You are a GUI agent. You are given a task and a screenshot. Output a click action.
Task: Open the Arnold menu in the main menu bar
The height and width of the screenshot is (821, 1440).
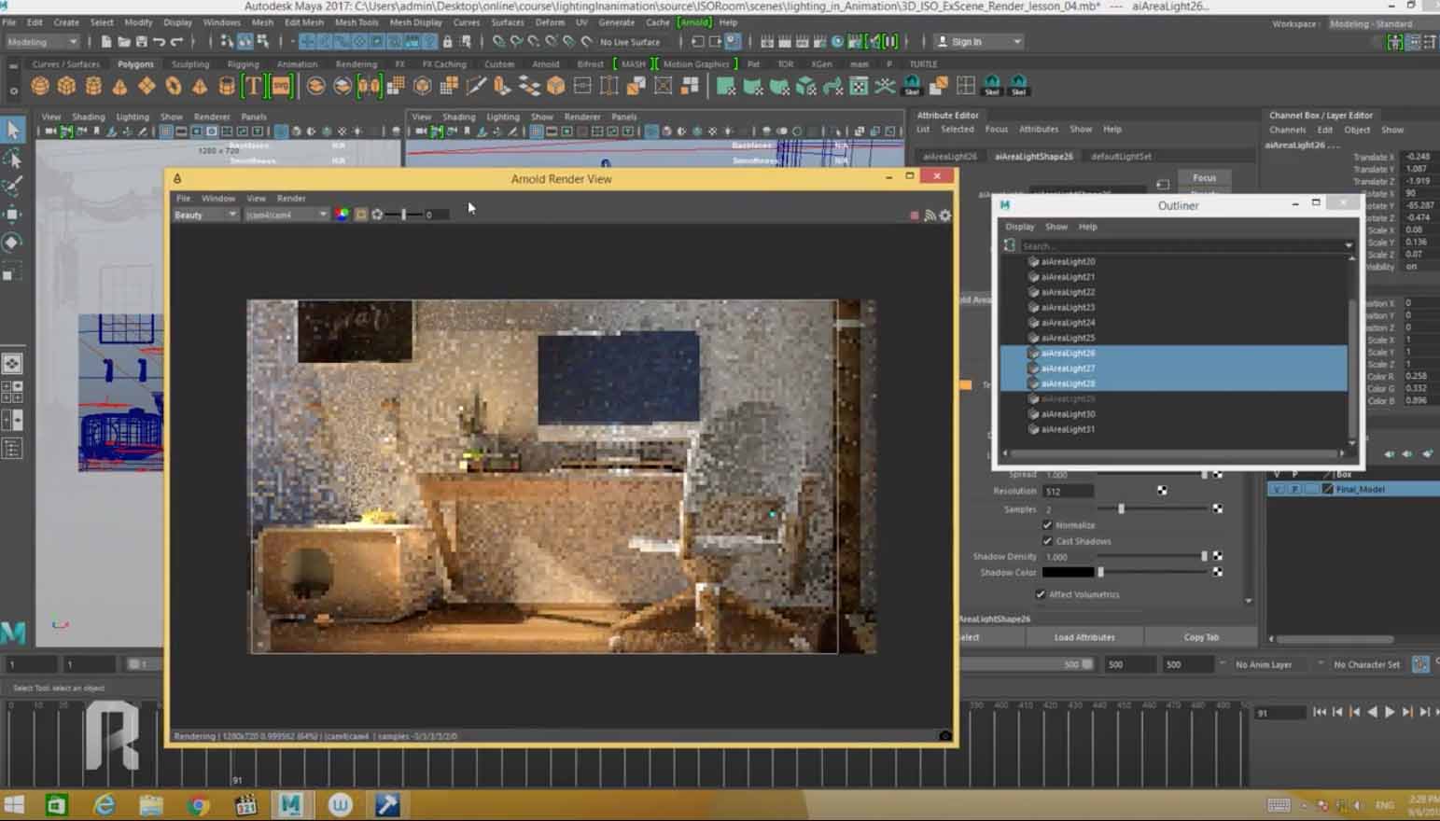(x=694, y=22)
